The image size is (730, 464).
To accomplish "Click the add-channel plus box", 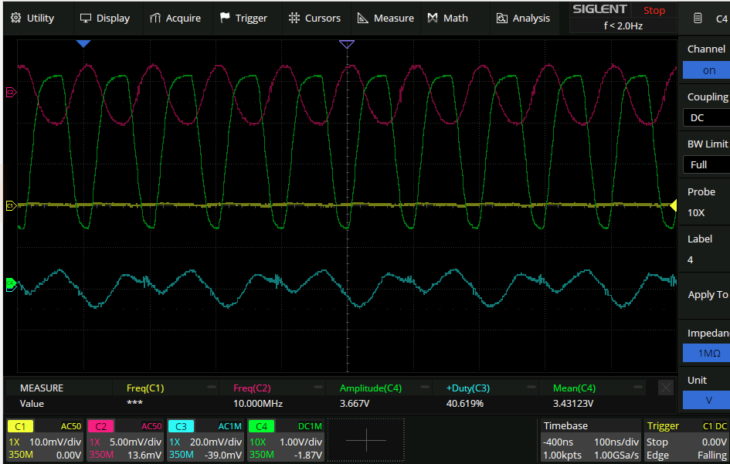I will pos(366,439).
